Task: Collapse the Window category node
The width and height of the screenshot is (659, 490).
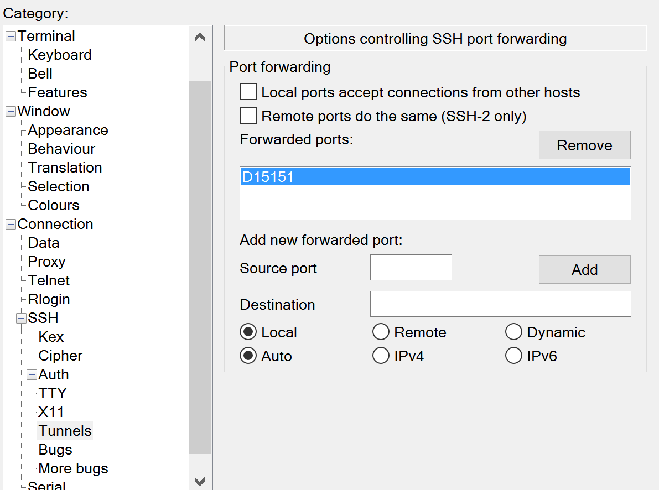Action: 11,112
